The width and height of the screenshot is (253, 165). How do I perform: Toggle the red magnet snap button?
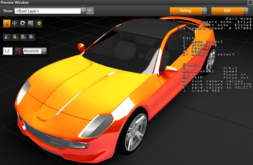point(19,51)
